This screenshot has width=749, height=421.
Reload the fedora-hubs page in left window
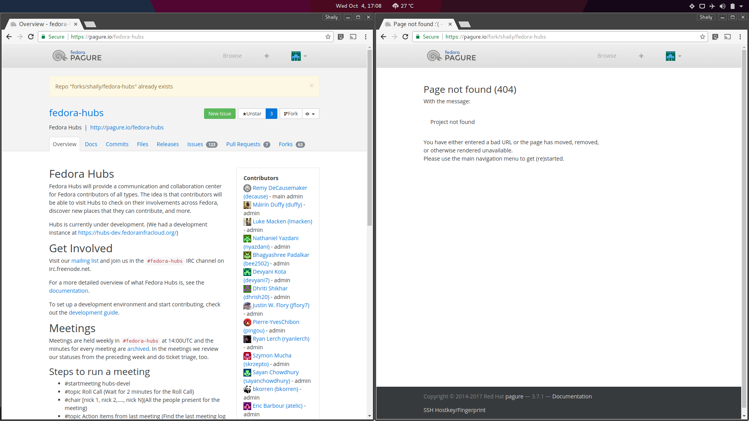pyautogui.click(x=31, y=37)
